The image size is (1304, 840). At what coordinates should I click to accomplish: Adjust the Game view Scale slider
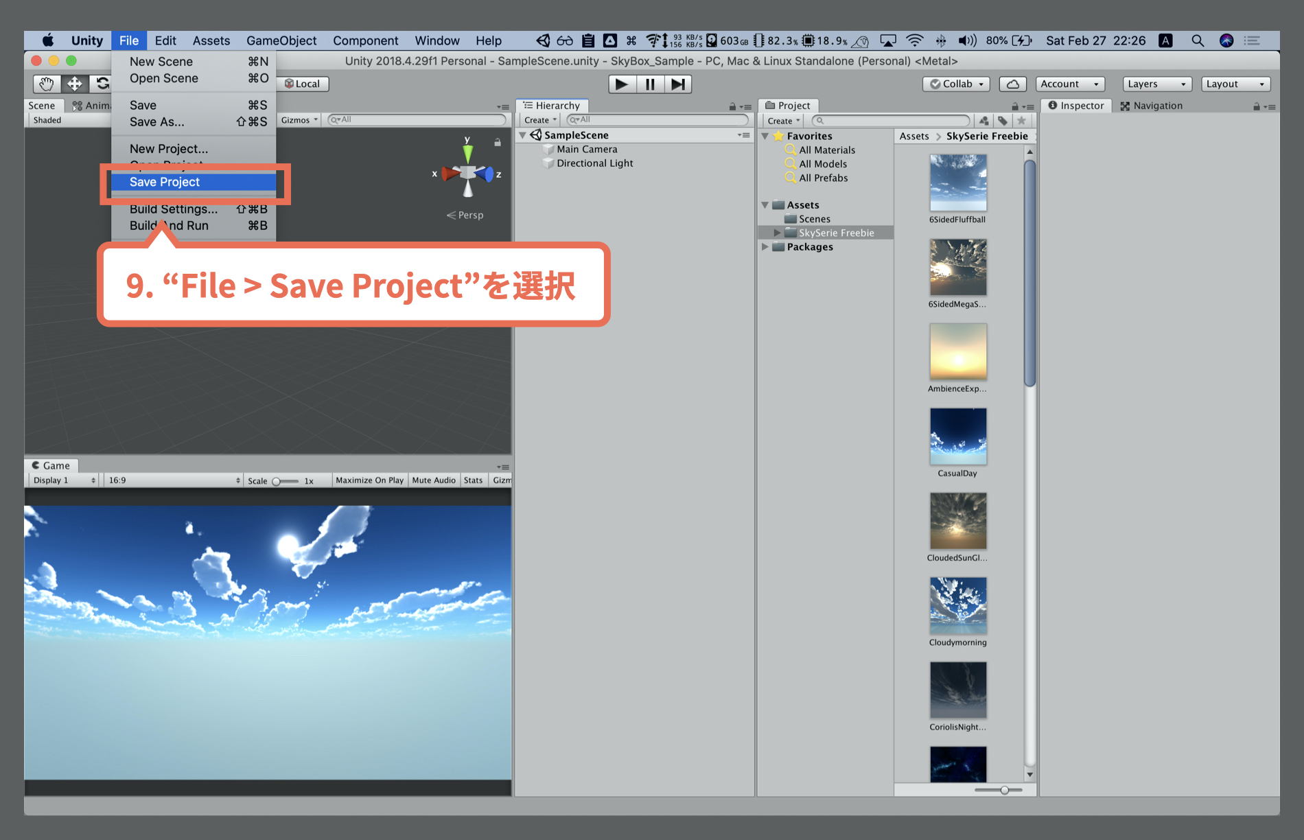pyautogui.click(x=286, y=481)
